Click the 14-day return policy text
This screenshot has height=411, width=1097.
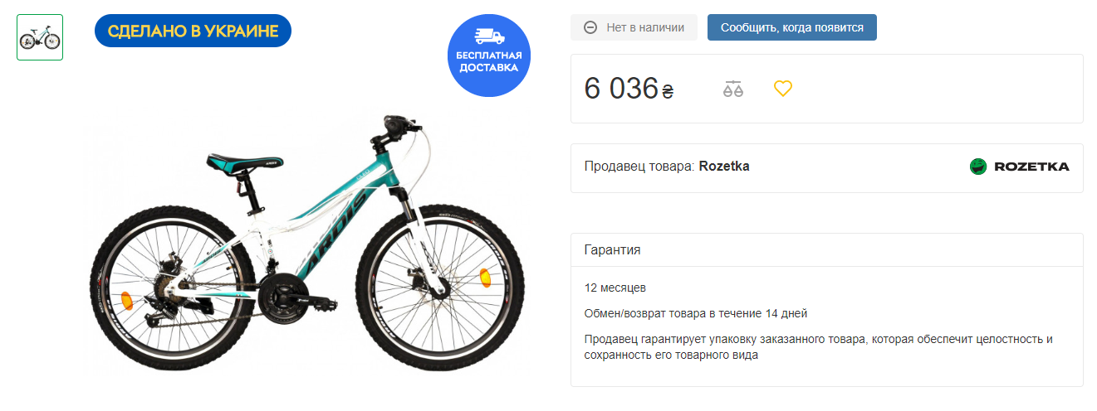(696, 313)
